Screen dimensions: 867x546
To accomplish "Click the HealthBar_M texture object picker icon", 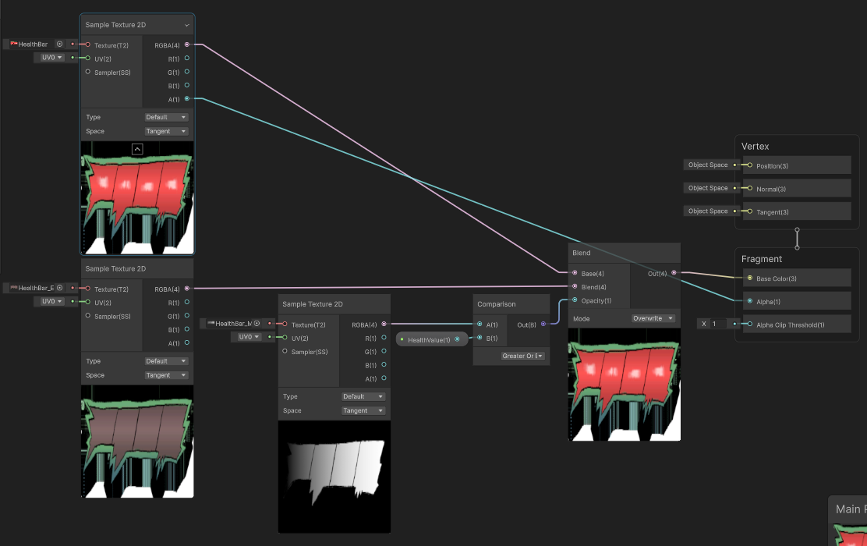I will pos(257,324).
